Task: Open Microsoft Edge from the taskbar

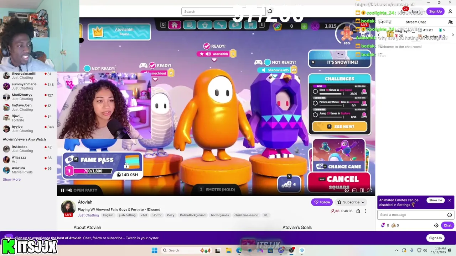Action: [239, 250]
